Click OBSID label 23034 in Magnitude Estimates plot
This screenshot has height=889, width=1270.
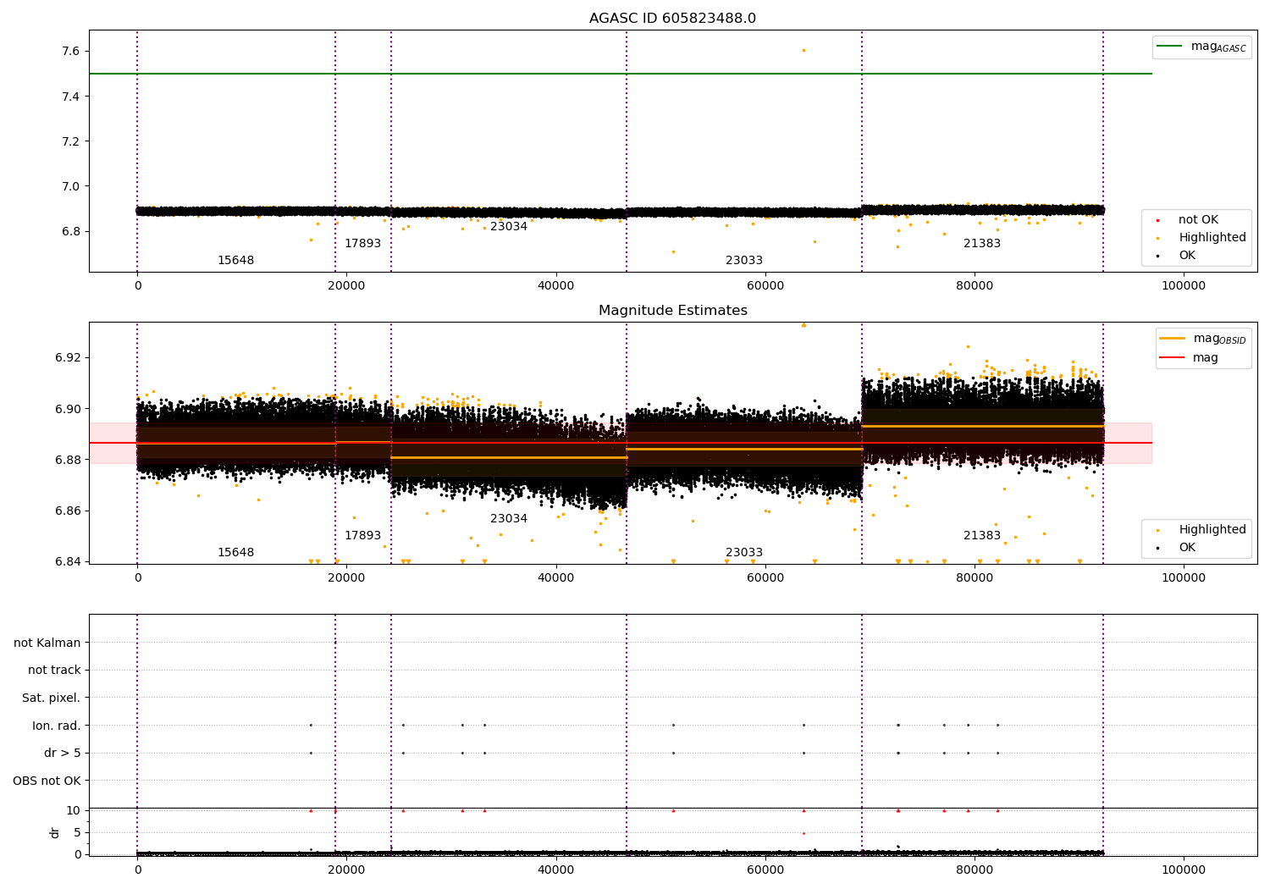[509, 519]
